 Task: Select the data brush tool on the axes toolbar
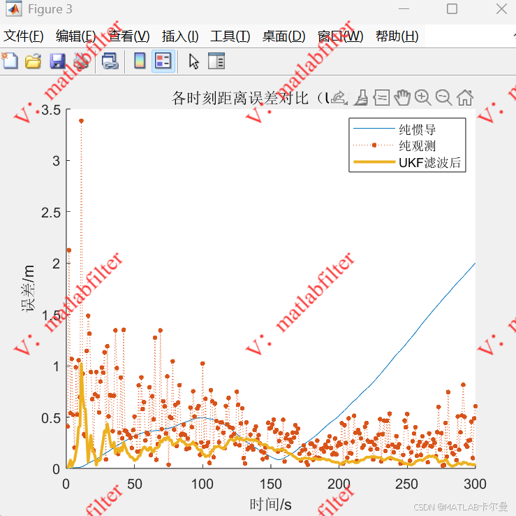pyautogui.click(x=361, y=98)
